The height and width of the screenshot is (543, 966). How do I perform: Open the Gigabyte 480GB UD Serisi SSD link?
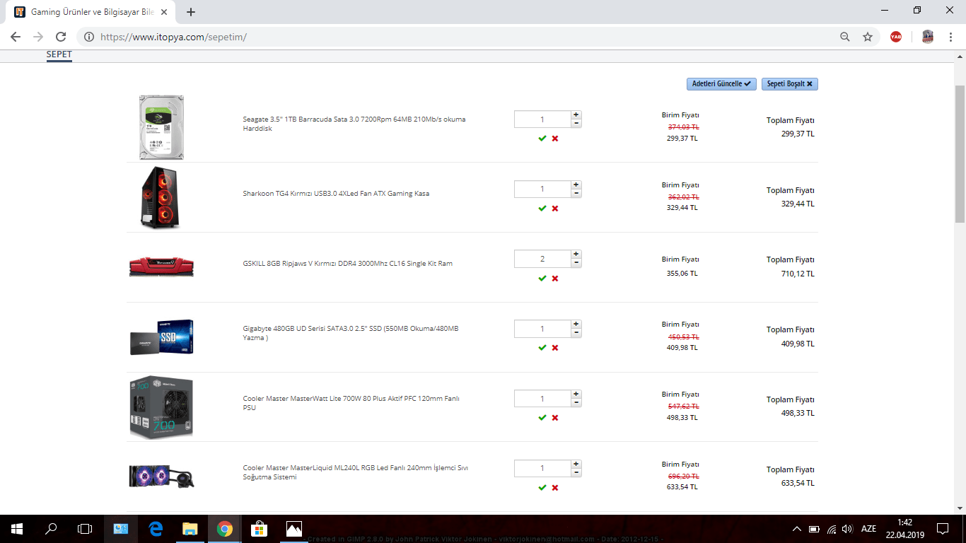351,333
